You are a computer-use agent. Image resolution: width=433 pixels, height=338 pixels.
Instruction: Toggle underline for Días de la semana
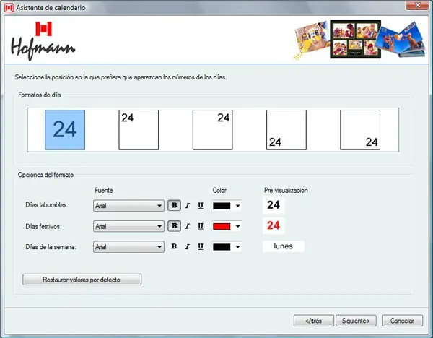tap(201, 246)
